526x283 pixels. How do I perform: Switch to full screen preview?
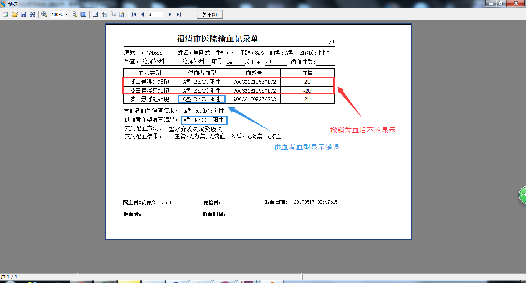tap(83, 14)
